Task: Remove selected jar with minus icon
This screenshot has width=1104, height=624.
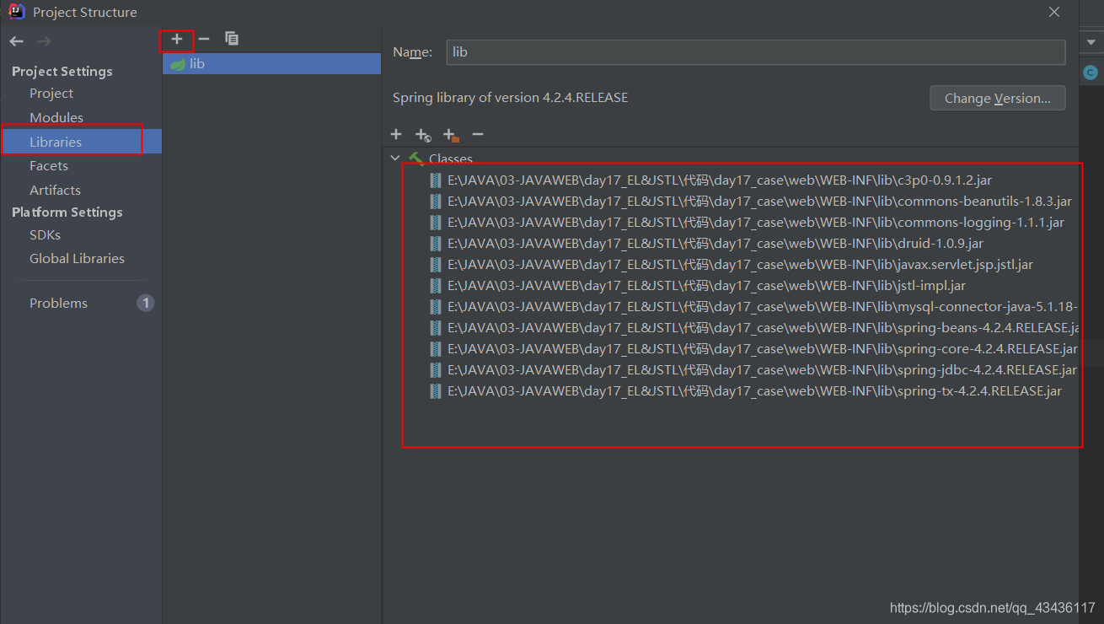Action: (478, 134)
